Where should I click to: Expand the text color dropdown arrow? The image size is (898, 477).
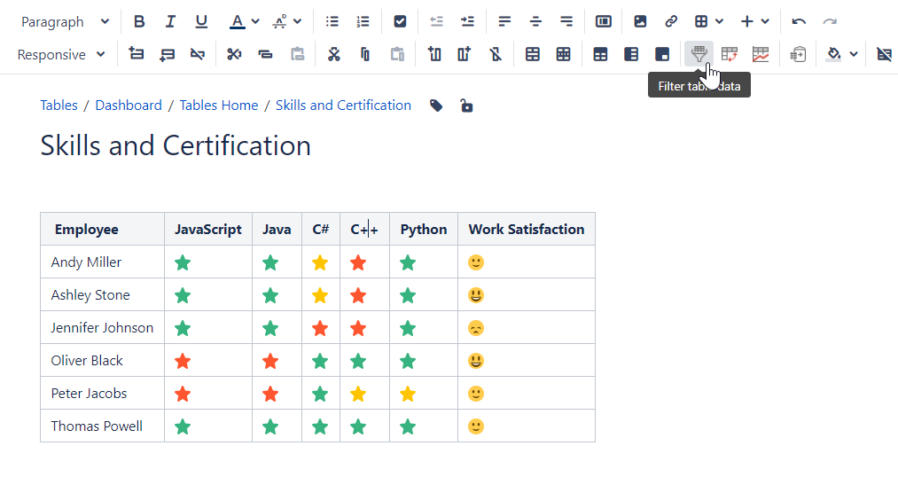point(255,22)
